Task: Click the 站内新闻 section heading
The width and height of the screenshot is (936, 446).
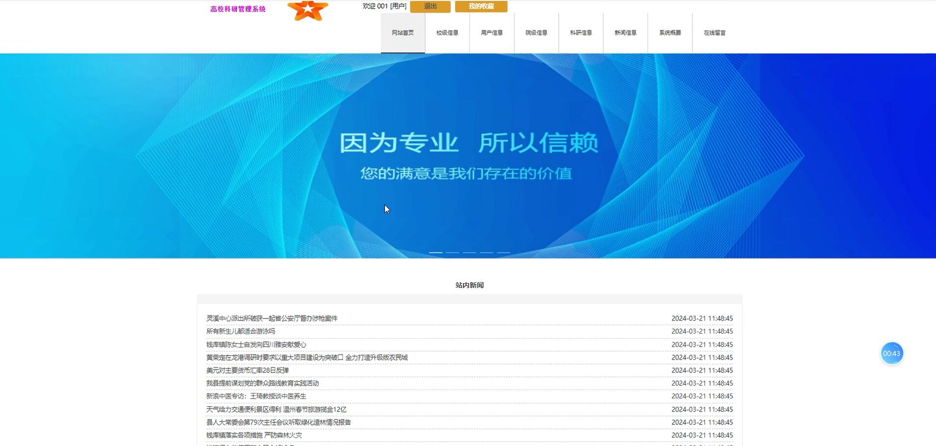Action: coord(468,285)
